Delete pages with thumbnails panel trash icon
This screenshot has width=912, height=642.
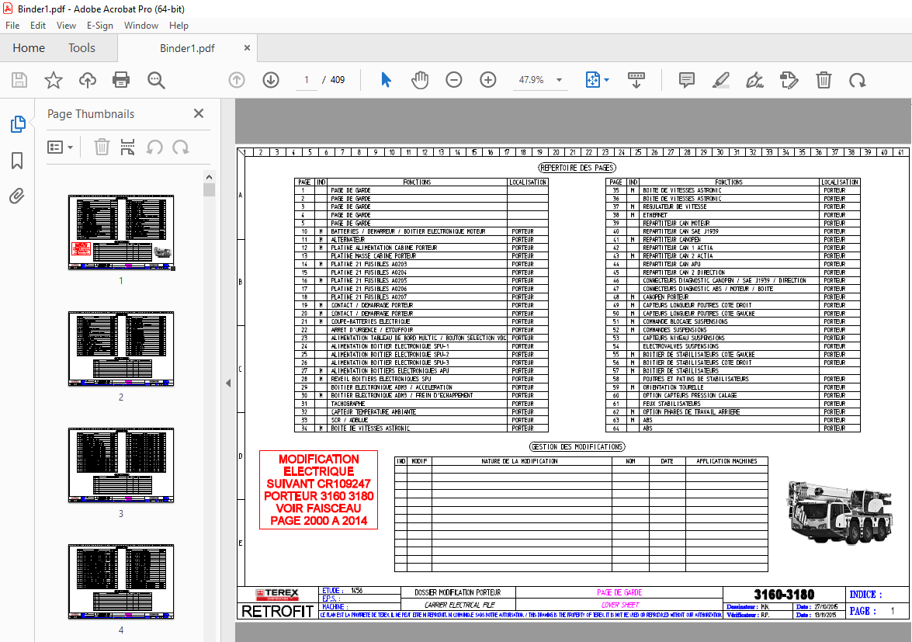(x=102, y=147)
